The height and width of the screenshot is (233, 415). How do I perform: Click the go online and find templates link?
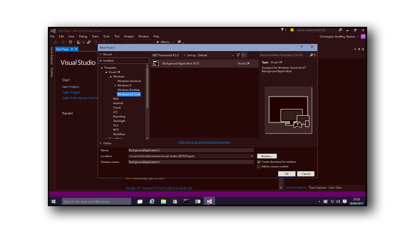(204, 142)
